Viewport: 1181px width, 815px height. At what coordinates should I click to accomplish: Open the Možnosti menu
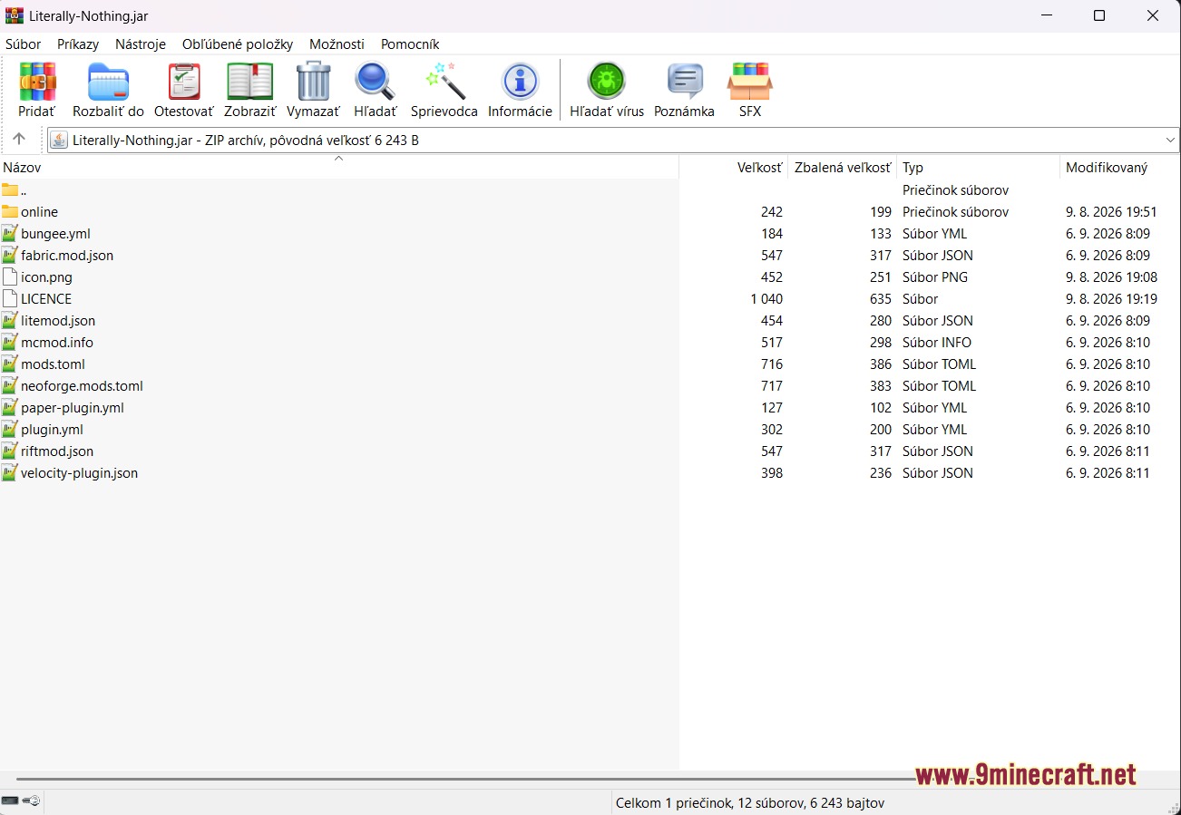[337, 44]
